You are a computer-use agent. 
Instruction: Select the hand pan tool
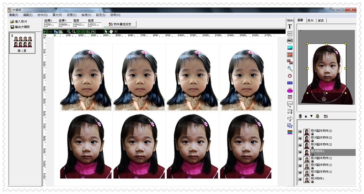[x=111, y=32]
